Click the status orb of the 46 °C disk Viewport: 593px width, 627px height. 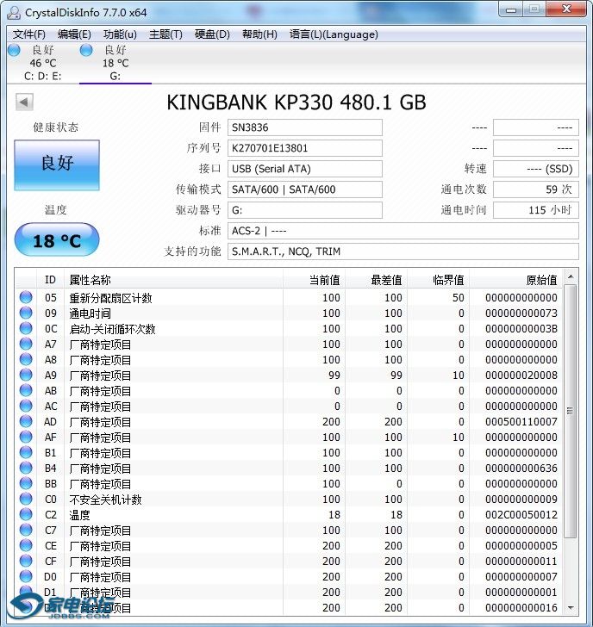coord(14,50)
